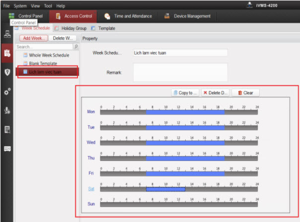300x222 pixels.
Task: Click the log search document sidebar icon
Action: [7, 130]
